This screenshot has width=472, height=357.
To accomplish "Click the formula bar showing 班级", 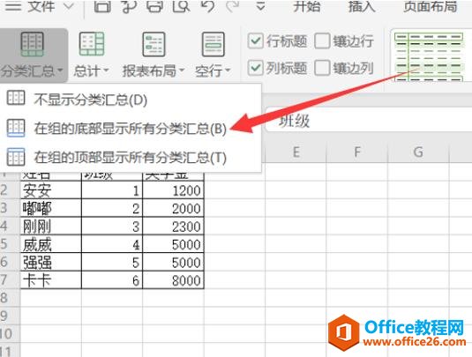I will coord(369,122).
